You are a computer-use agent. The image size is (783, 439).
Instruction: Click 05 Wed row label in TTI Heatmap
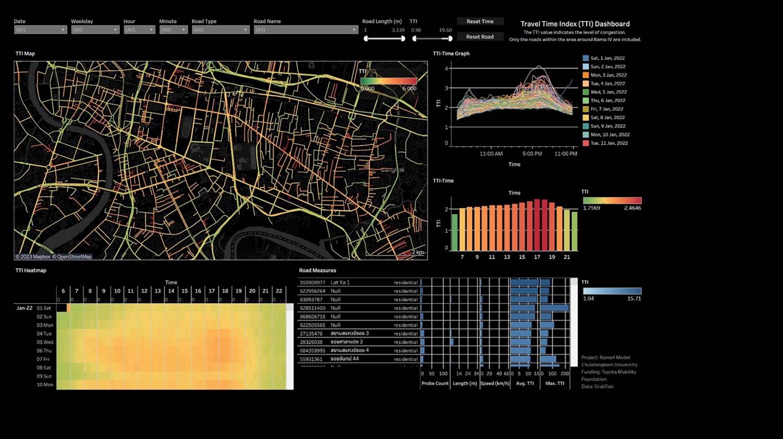(x=43, y=342)
